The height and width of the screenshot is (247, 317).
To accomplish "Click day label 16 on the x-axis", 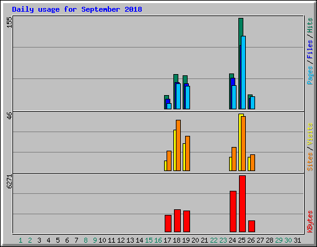I will click(x=158, y=240).
